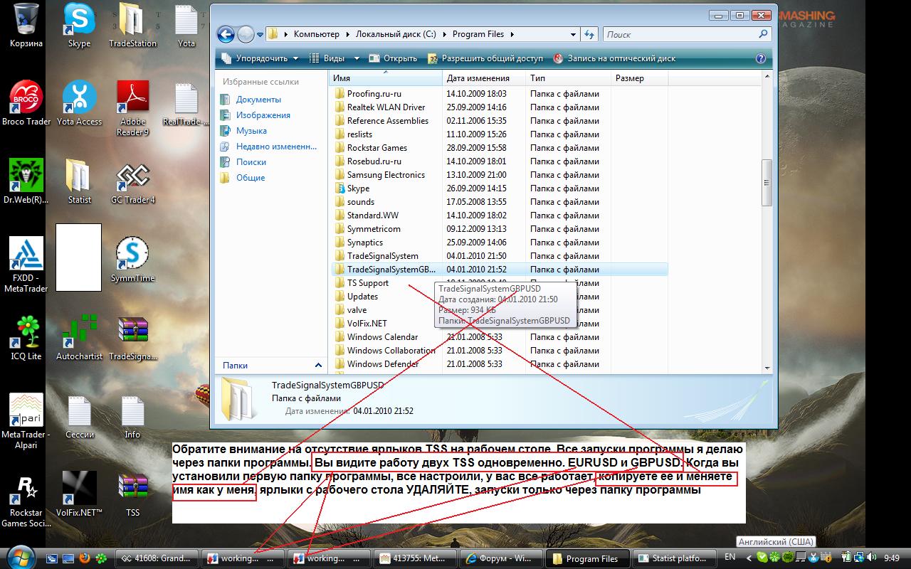Select the Info file on desktop
Image resolution: width=911 pixels, height=569 pixels.
132,417
